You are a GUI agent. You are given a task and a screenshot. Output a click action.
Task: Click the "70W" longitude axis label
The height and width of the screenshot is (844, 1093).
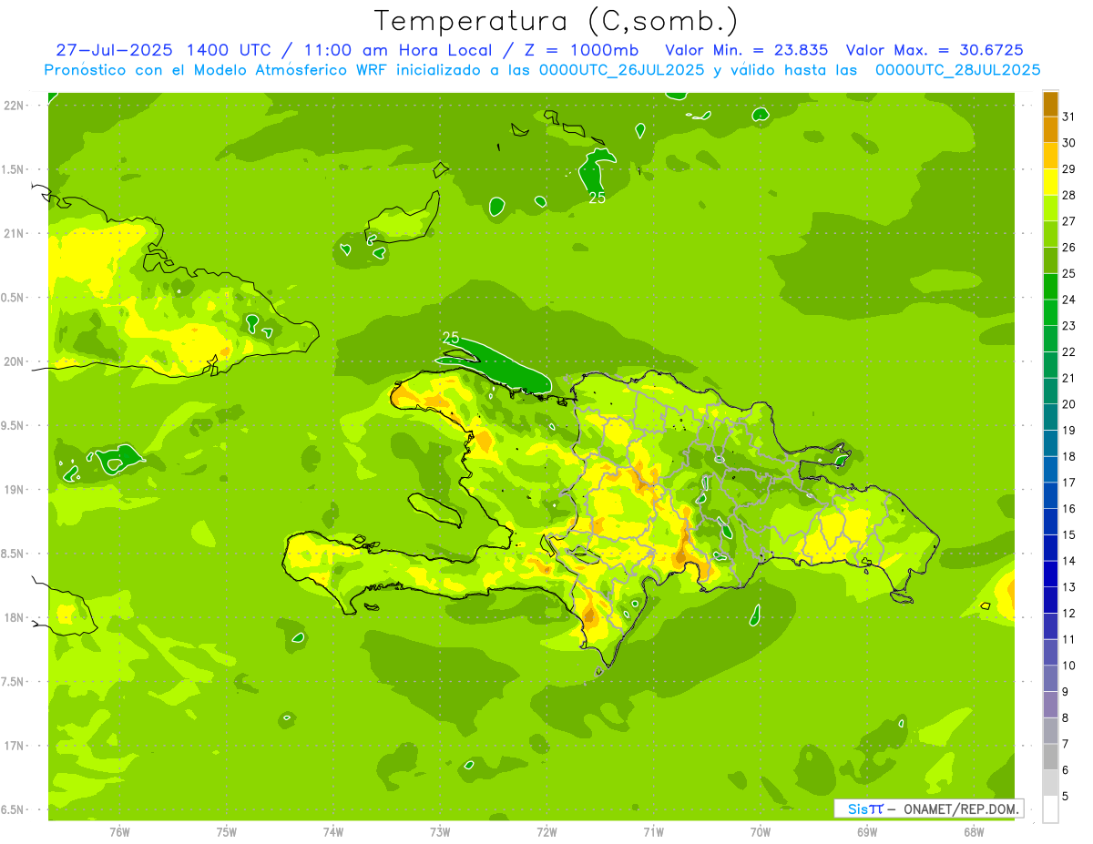(x=761, y=832)
